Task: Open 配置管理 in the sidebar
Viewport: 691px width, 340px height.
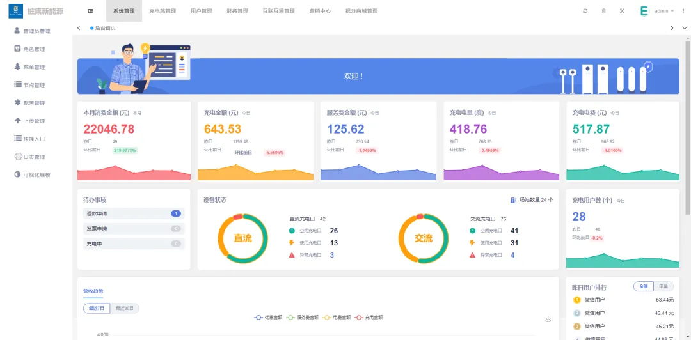Action: (33, 103)
